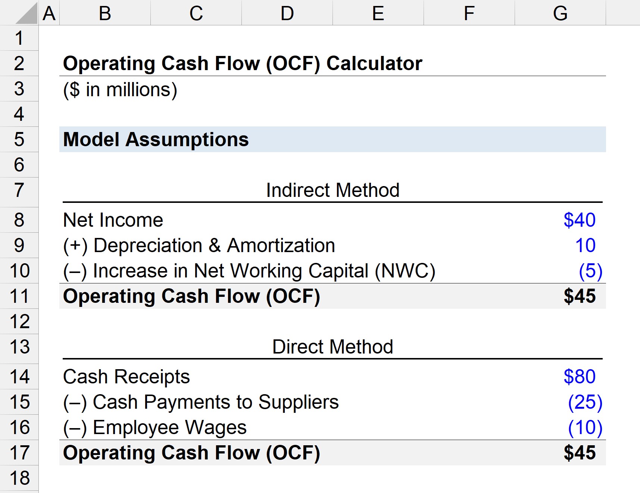640x493 pixels.
Task: Select column B header
Action: coord(105,13)
